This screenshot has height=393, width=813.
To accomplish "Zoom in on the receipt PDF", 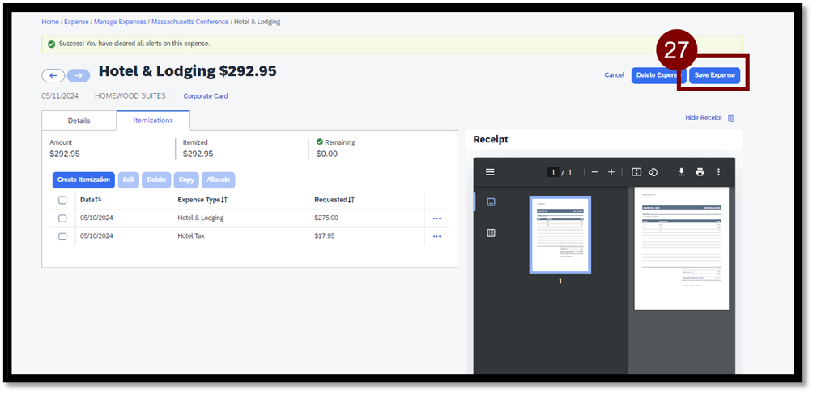I will [x=611, y=172].
